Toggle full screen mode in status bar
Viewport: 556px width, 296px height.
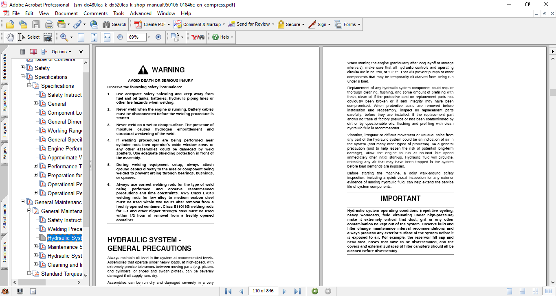click(20, 291)
